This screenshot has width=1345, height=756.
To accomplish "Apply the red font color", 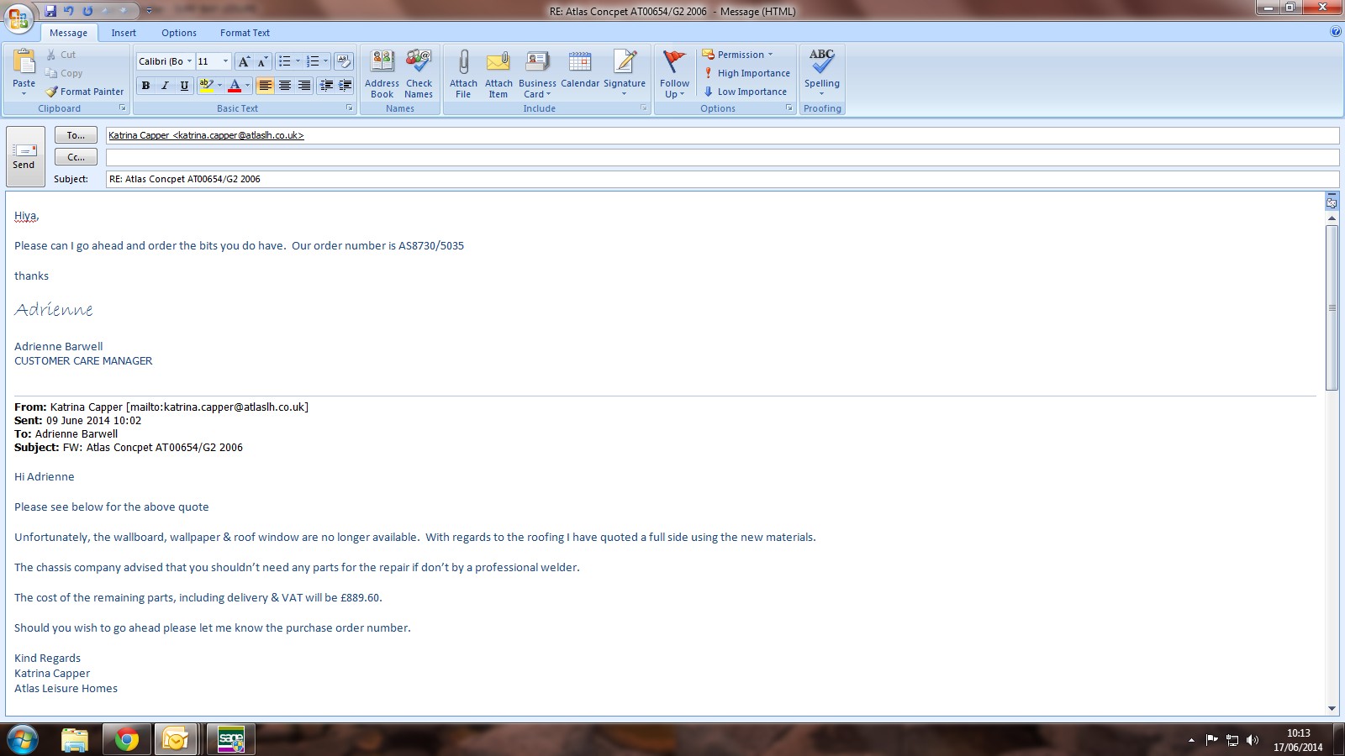I will (x=235, y=86).
